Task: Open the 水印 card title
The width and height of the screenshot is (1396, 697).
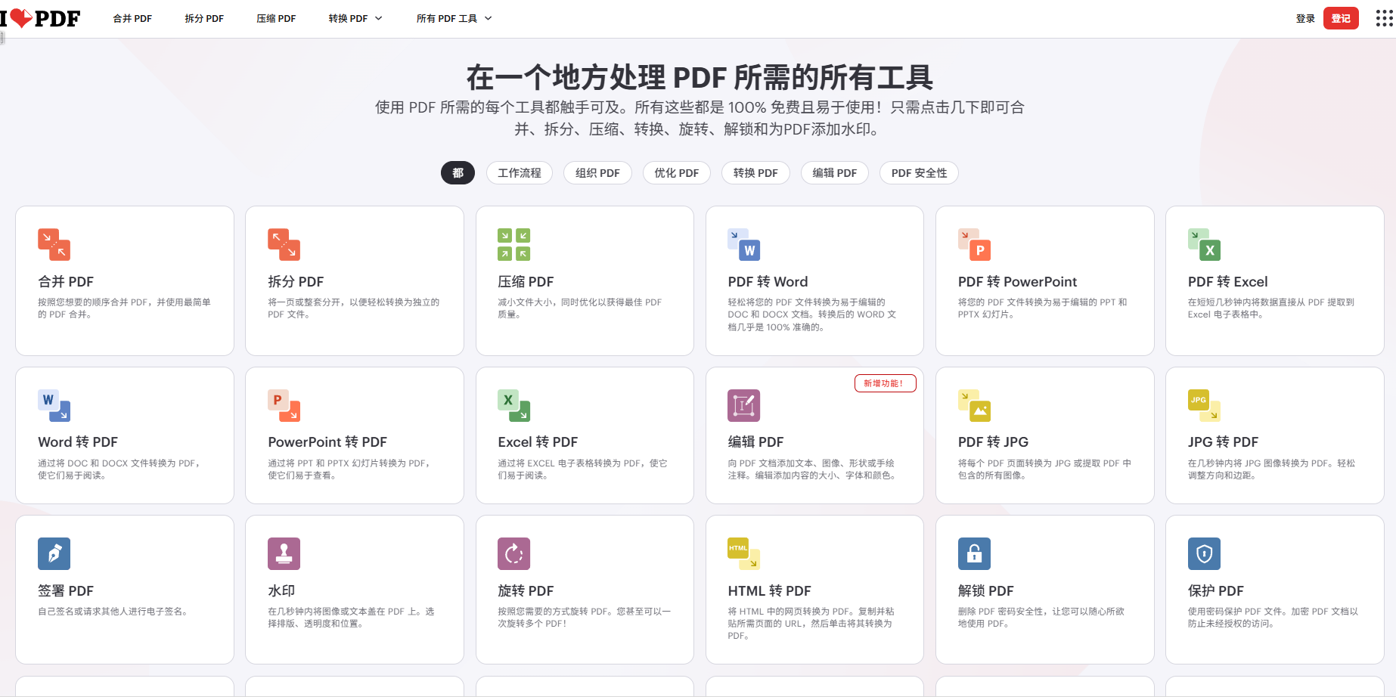Action: click(x=281, y=591)
